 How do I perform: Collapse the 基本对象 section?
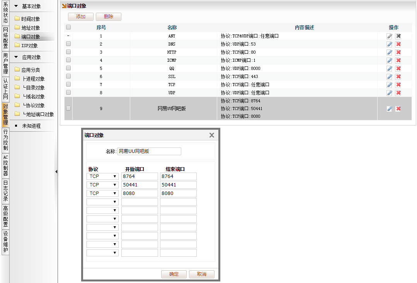(x=16, y=6)
